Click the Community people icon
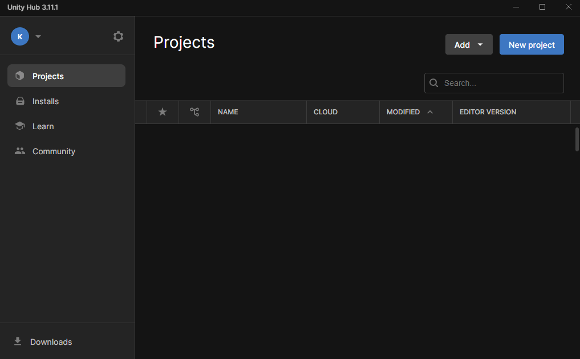Screen dimensions: 580x359 click(20, 151)
